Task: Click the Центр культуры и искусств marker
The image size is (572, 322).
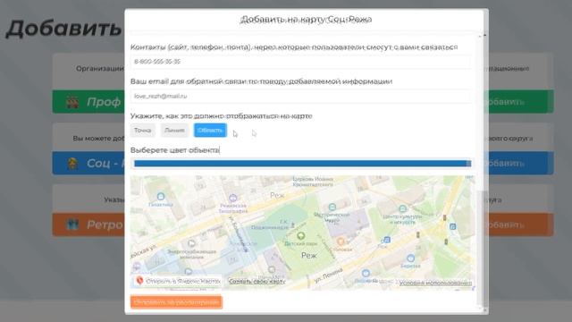Action: (x=402, y=208)
